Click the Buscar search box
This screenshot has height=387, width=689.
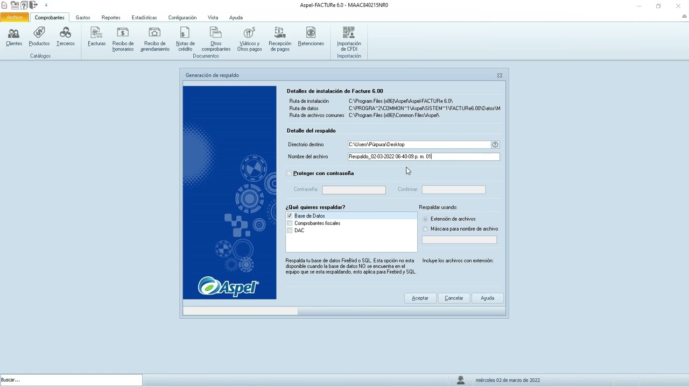(x=71, y=380)
